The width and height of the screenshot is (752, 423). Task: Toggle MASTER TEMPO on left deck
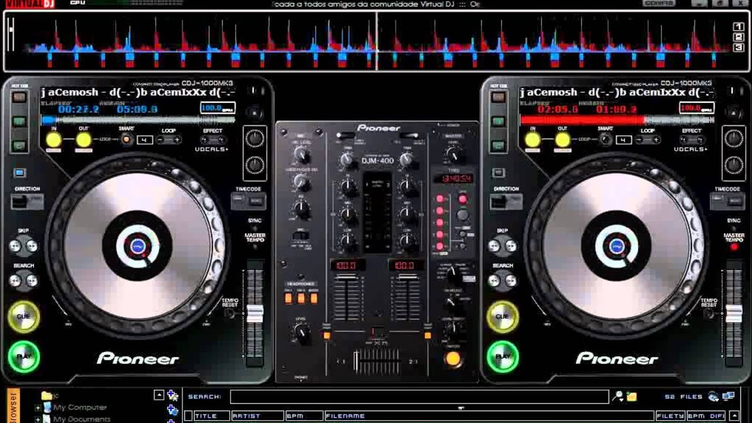point(255,247)
